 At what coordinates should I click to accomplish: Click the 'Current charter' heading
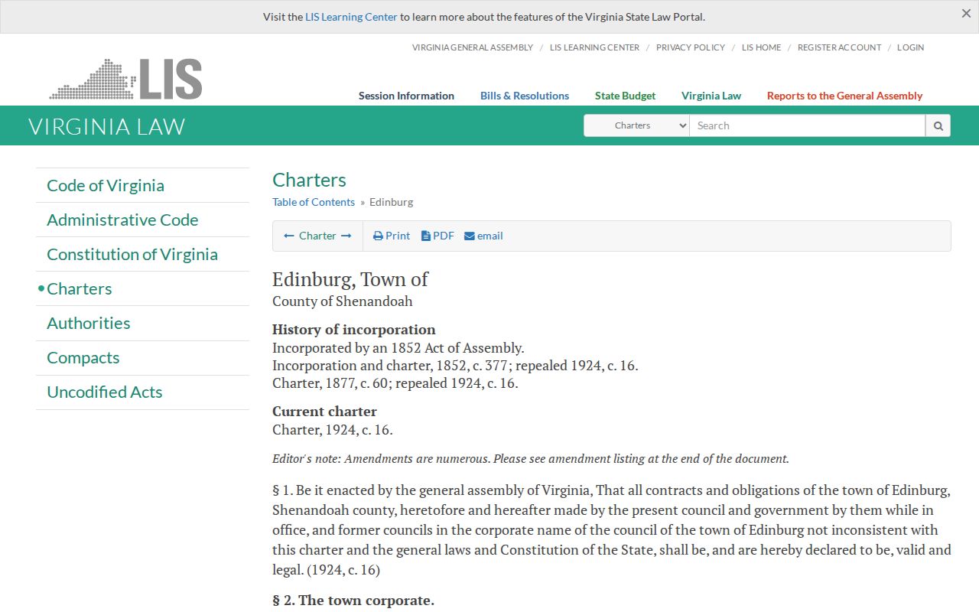coord(324,412)
